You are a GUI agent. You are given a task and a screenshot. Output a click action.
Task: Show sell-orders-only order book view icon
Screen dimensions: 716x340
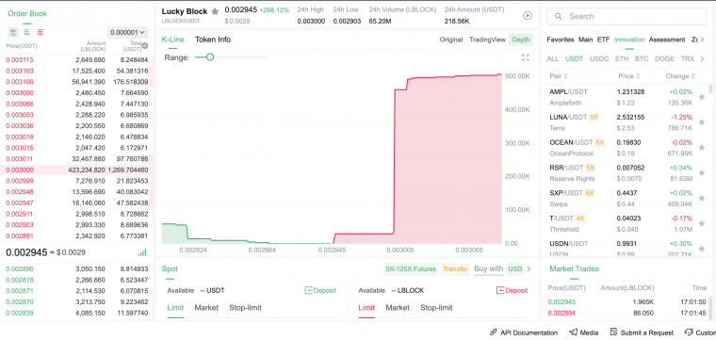click(x=41, y=32)
